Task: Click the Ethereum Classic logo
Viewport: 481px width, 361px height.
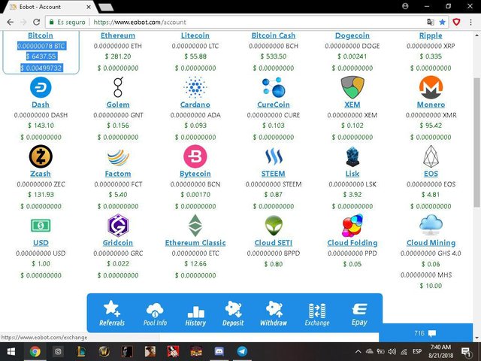Action: (195, 226)
